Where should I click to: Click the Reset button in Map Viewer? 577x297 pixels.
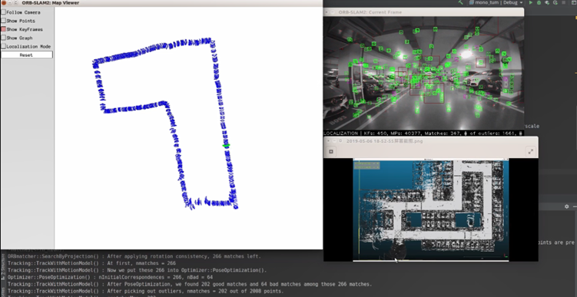(x=26, y=54)
